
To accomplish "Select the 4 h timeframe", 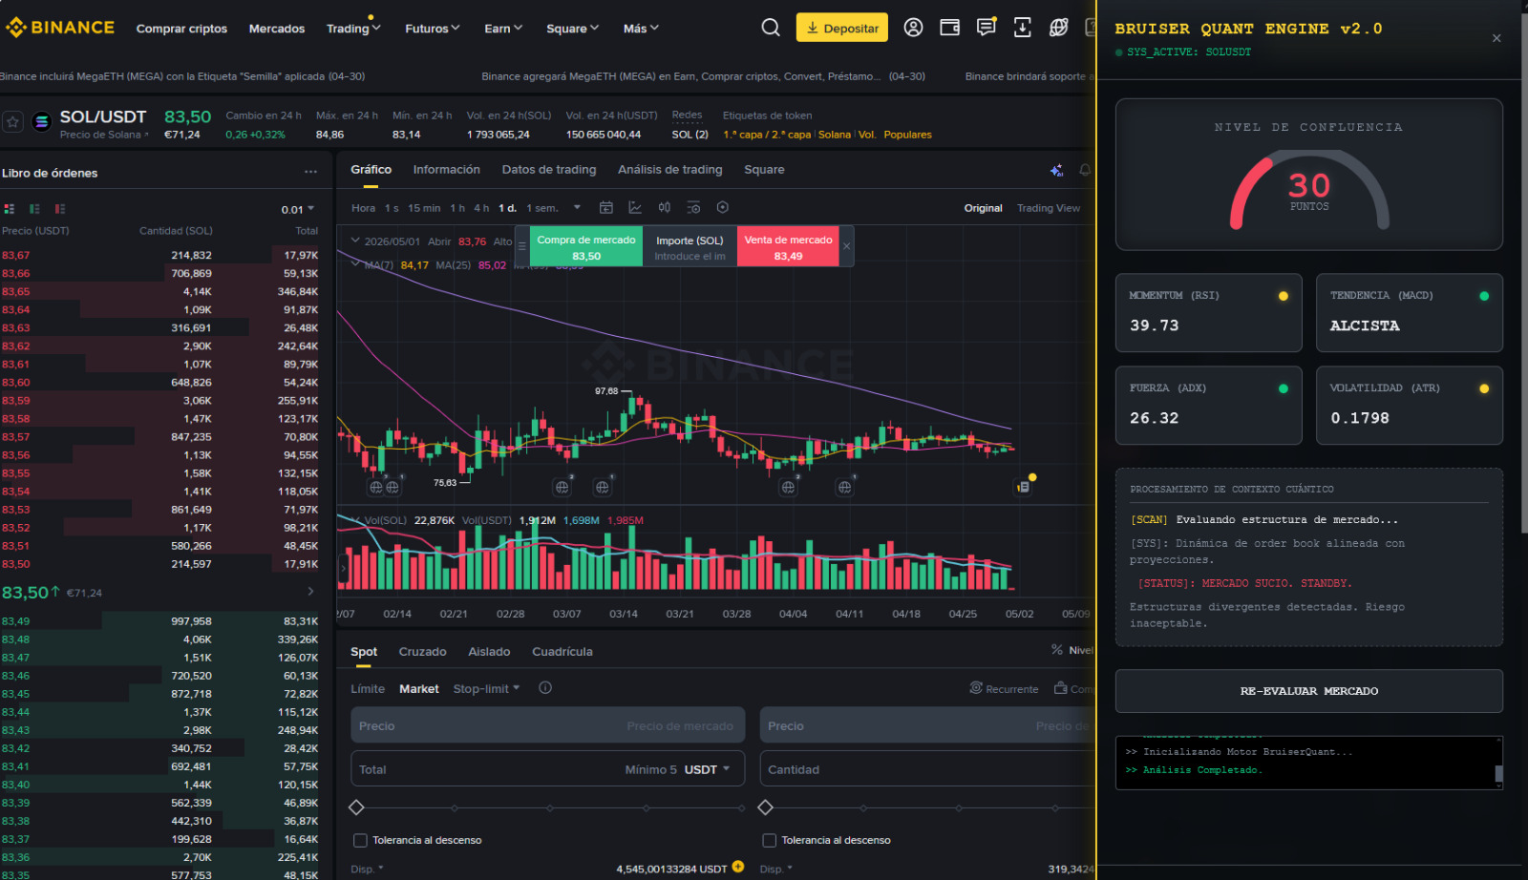I will click(x=481, y=208).
